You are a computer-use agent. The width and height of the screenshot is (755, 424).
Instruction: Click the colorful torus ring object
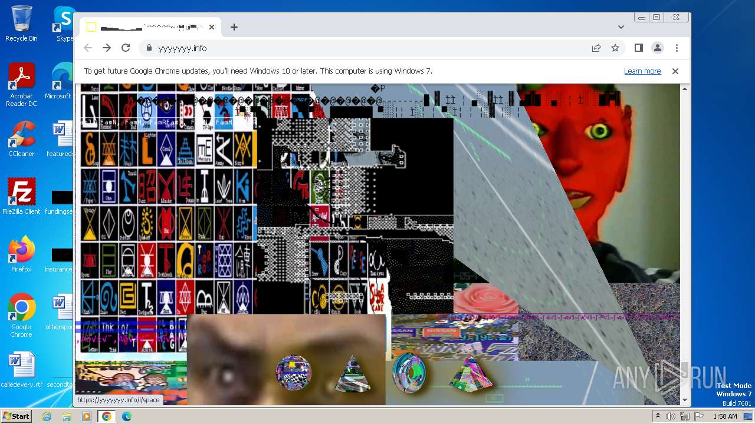click(x=409, y=372)
